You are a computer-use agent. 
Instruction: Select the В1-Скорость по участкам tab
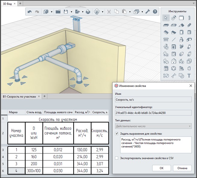pos(19,96)
